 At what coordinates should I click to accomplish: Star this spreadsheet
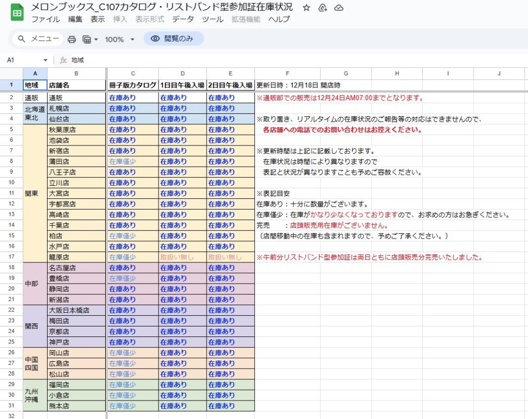(x=306, y=7)
